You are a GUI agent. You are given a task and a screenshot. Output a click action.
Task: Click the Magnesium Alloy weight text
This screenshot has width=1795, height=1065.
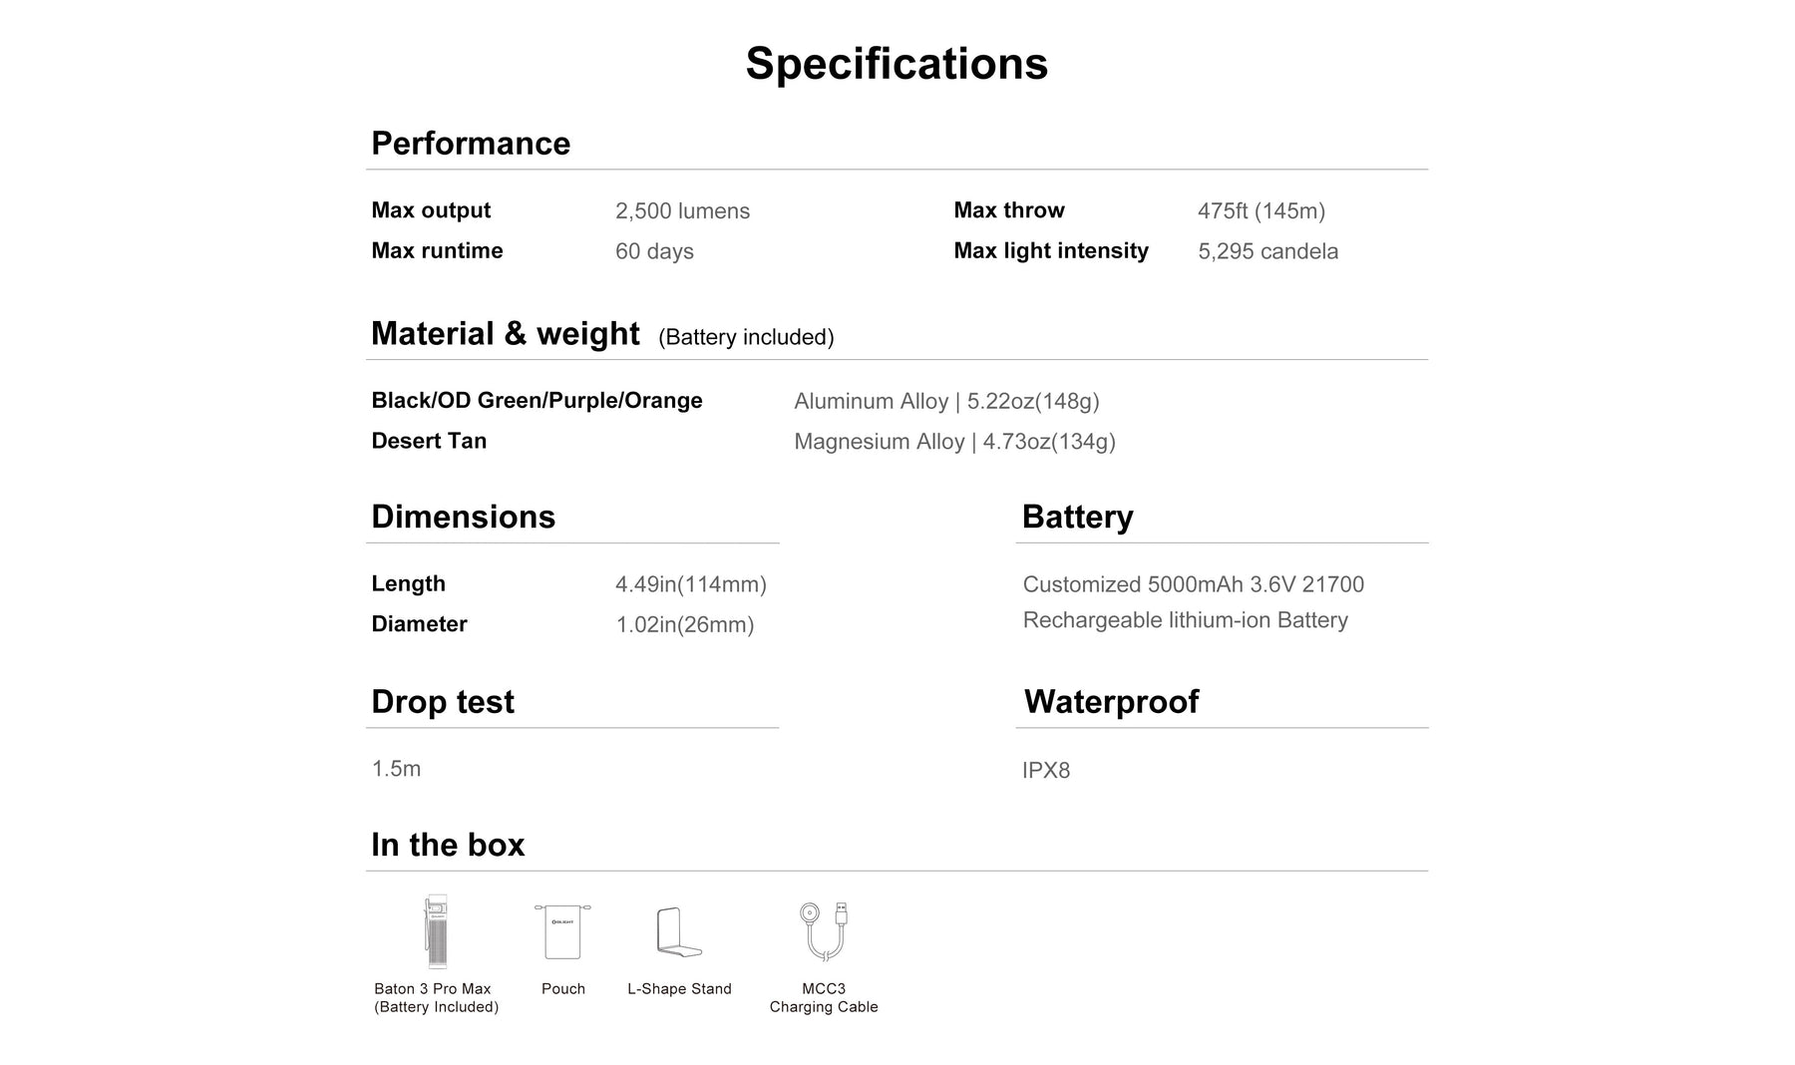point(954,442)
